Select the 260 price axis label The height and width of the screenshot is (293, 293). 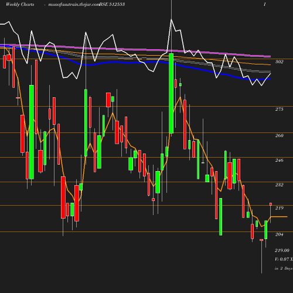[x=279, y=135]
